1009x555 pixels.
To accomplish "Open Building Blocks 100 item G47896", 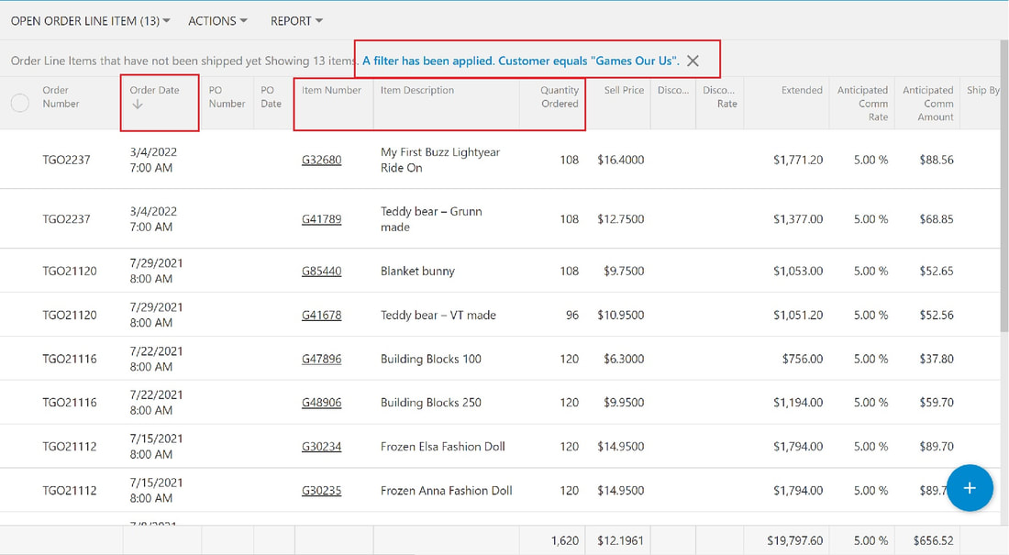I will (x=321, y=359).
